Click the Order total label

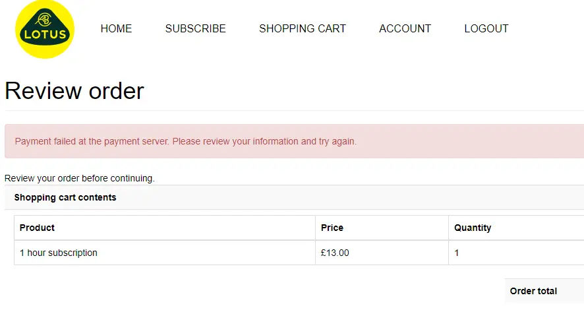(x=533, y=291)
